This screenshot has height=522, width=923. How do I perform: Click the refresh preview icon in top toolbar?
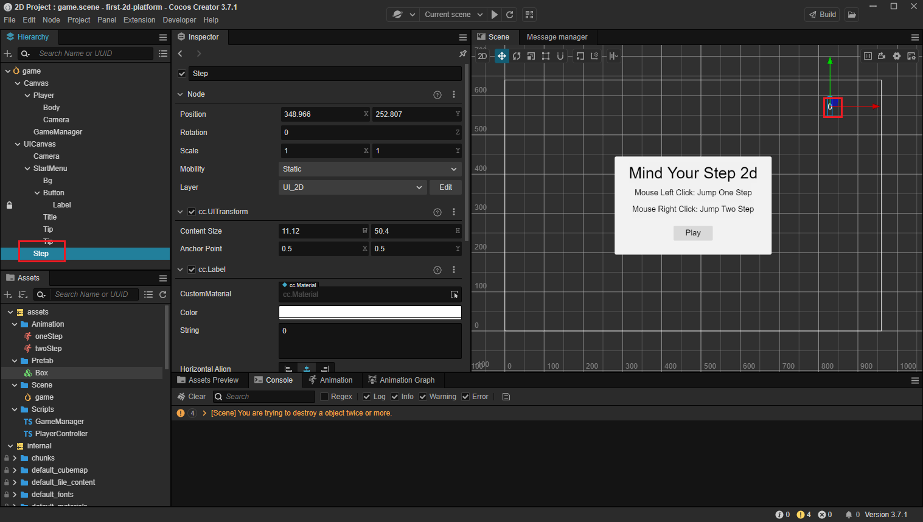click(x=510, y=15)
